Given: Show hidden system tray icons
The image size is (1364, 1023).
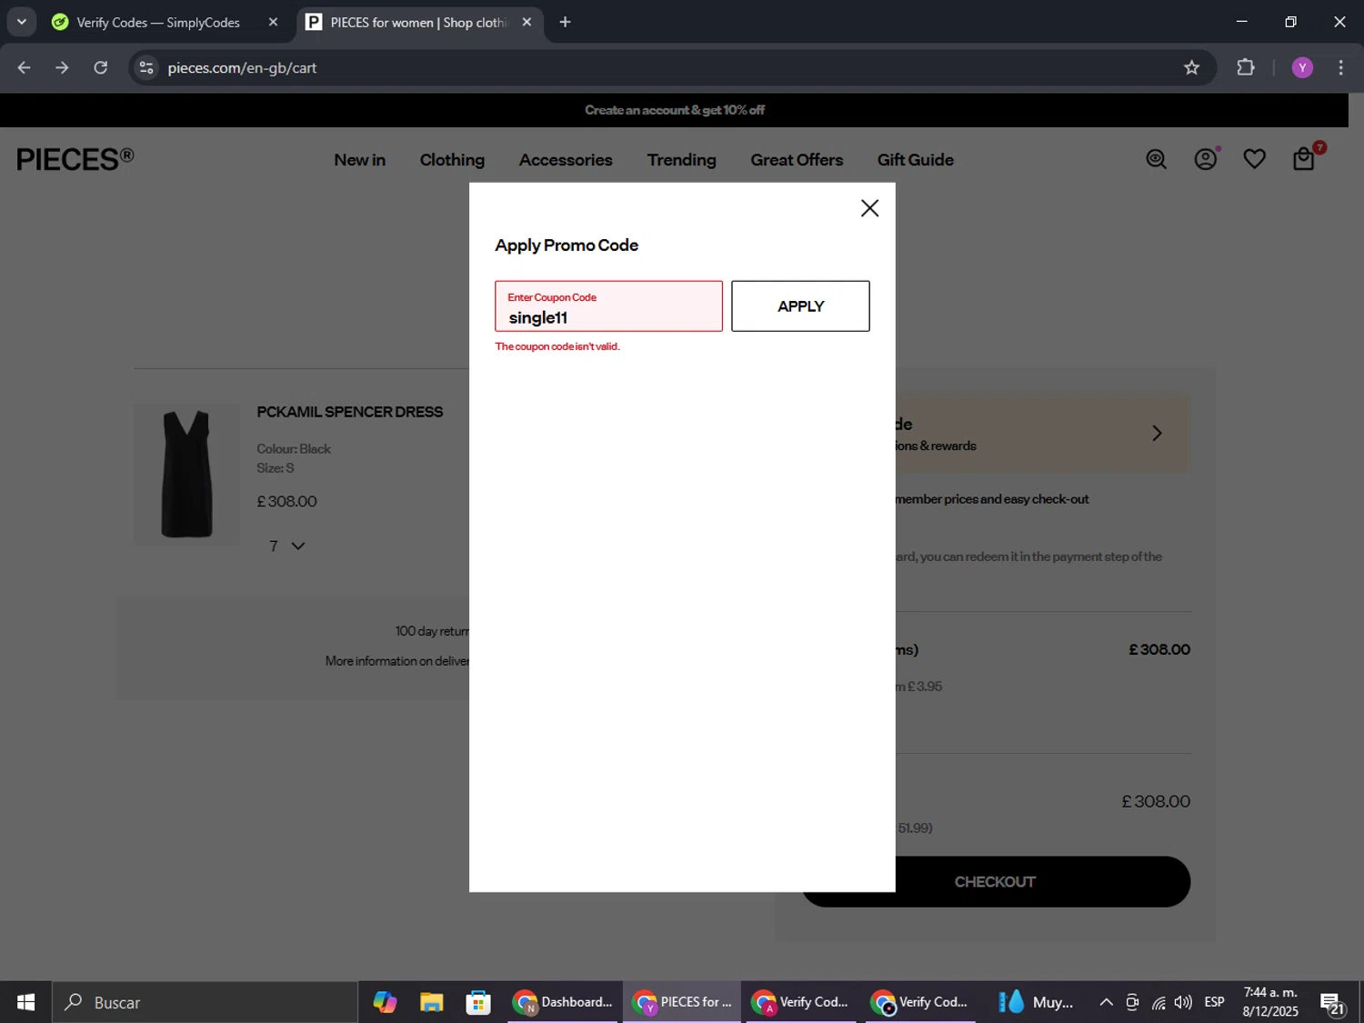Looking at the screenshot, I should 1106,1002.
